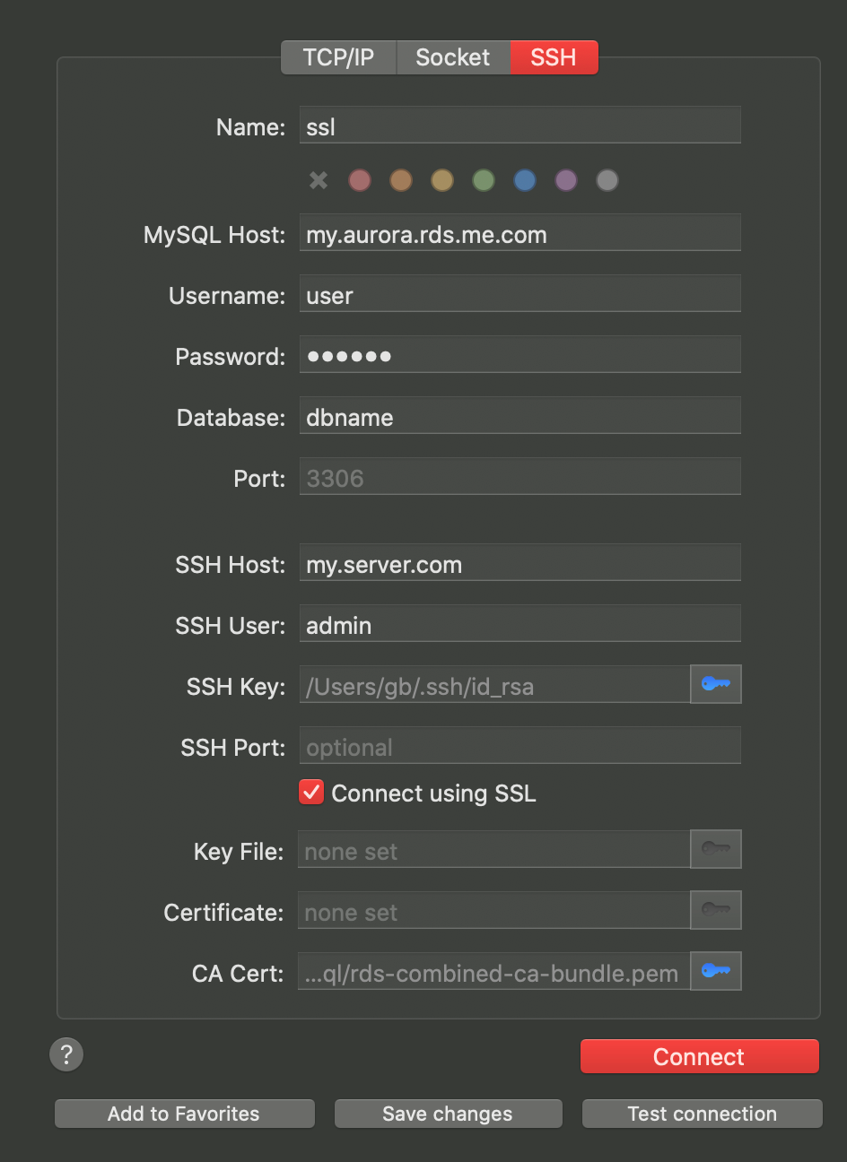Click the Key File key icon button
847x1162 pixels.
coord(716,849)
